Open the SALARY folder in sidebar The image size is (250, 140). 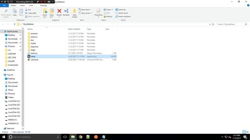point(10,61)
